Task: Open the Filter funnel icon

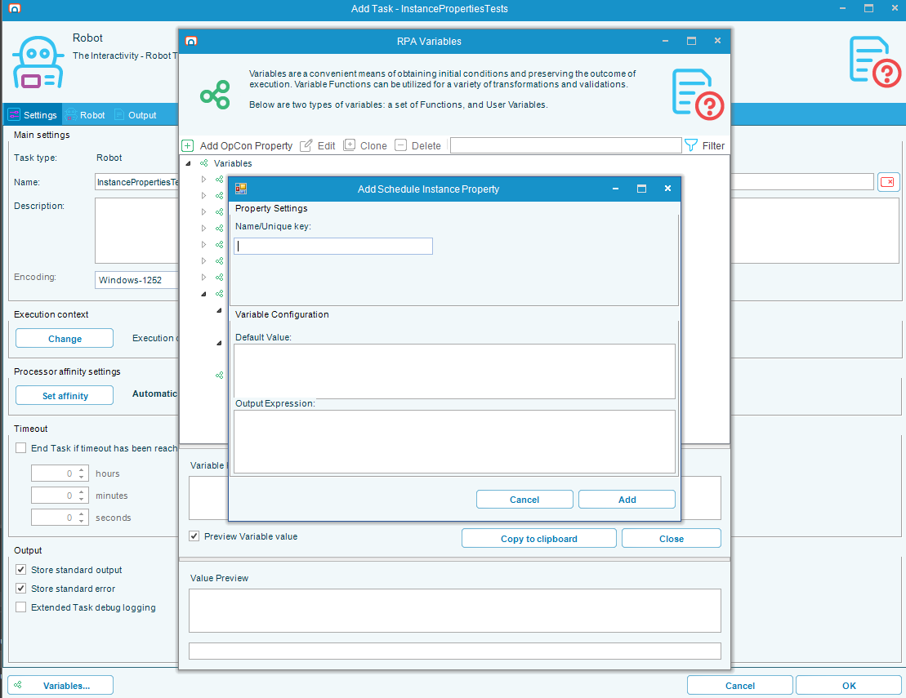Action: click(690, 145)
